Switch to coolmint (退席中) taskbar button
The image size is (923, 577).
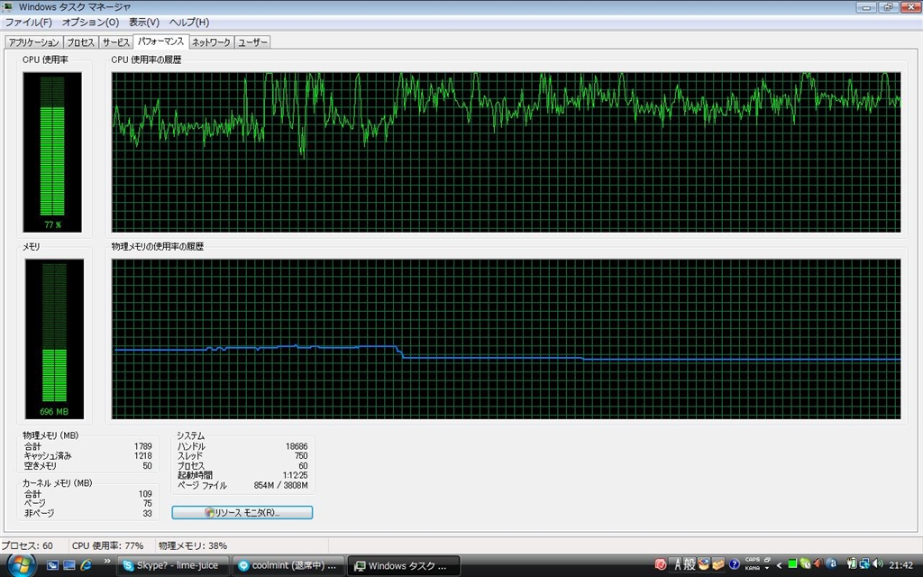click(288, 566)
